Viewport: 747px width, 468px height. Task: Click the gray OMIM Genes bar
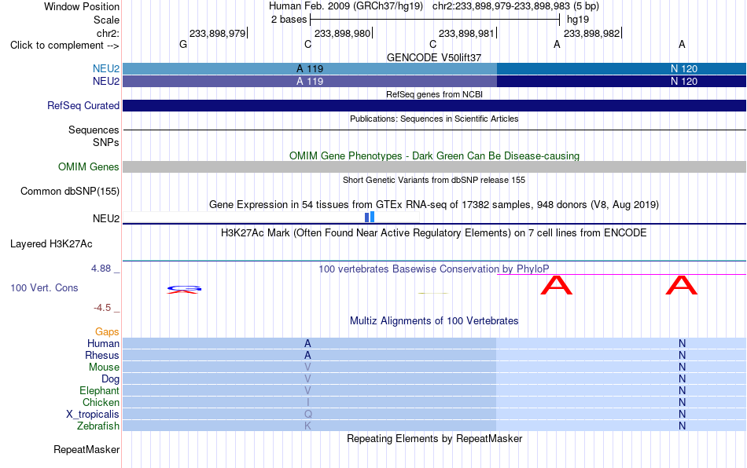point(434,167)
